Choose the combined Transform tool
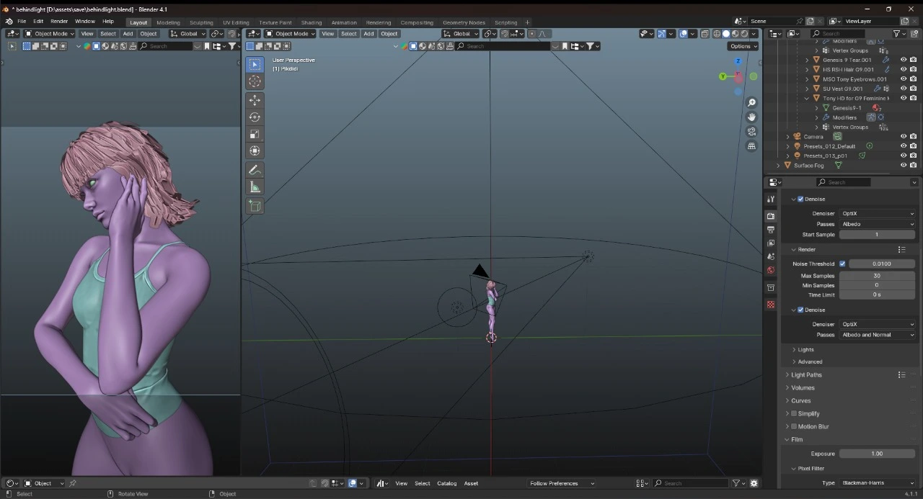The image size is (923, 499). (x=255, y=150)
